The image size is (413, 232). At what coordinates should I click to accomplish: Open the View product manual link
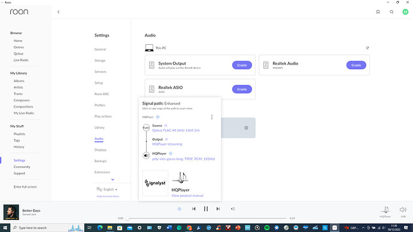(x=187, y=196)
